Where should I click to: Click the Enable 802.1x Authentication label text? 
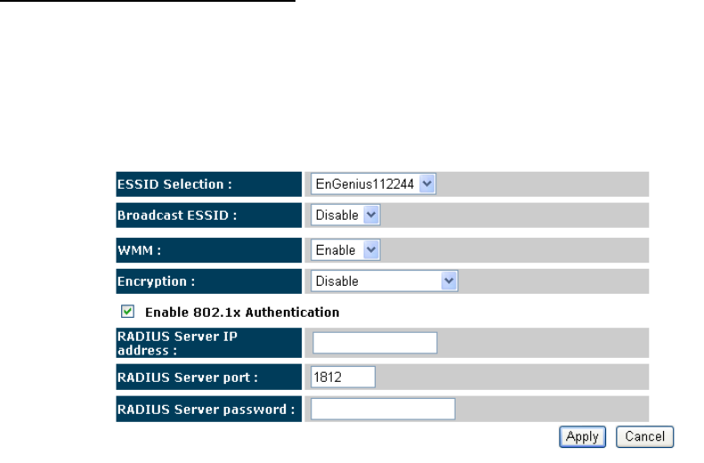tap(242, 313)
